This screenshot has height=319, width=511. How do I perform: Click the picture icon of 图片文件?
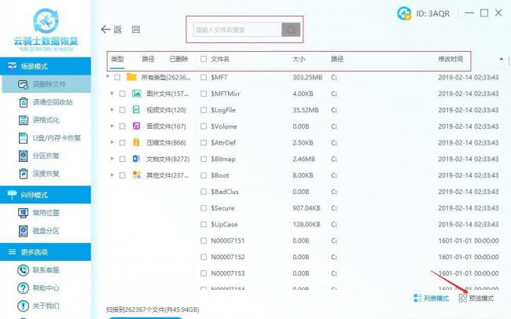[137, 93]
